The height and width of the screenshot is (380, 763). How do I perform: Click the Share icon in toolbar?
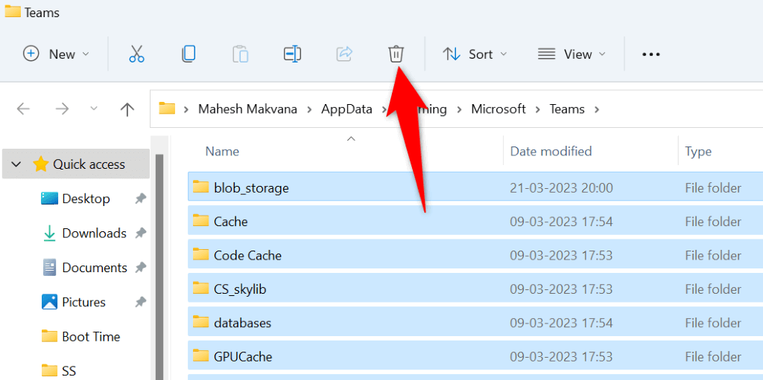(344, 54)
